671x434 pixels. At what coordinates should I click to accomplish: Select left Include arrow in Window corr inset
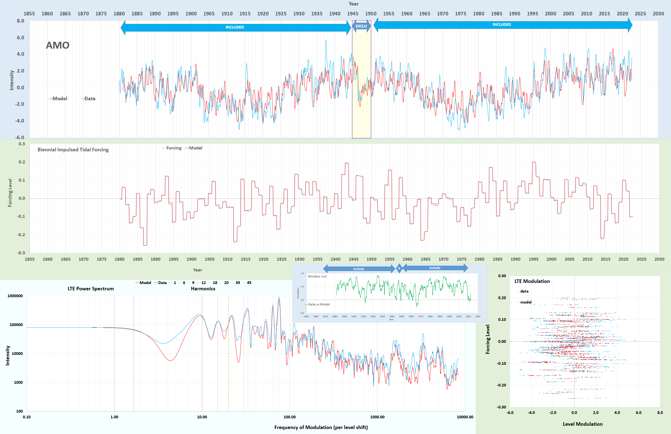click(359, 269)
